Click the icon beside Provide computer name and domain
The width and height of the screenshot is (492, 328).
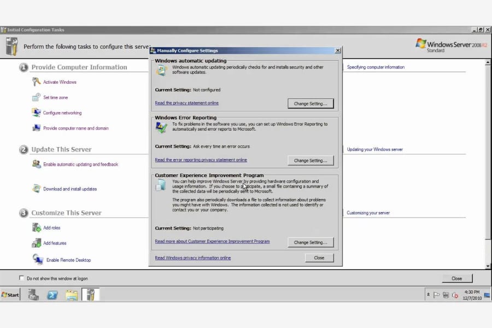click(x=37, y=128)
